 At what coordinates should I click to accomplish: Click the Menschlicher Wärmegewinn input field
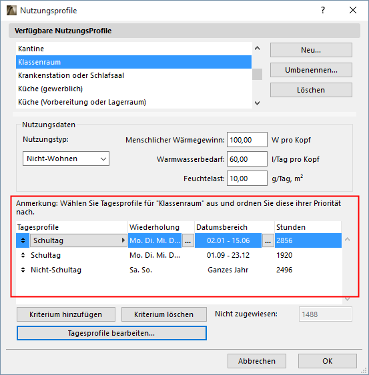point(247,140)
